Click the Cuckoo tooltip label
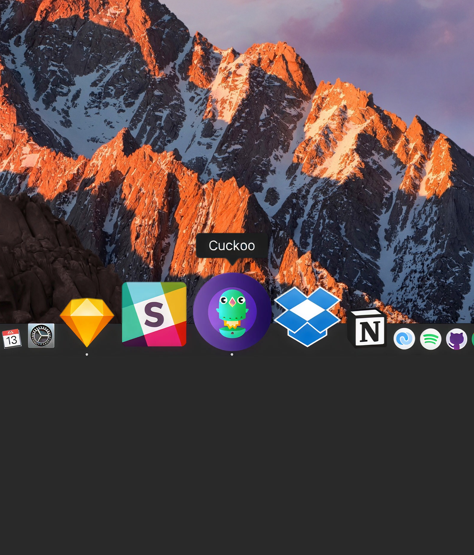 [232, 246]
